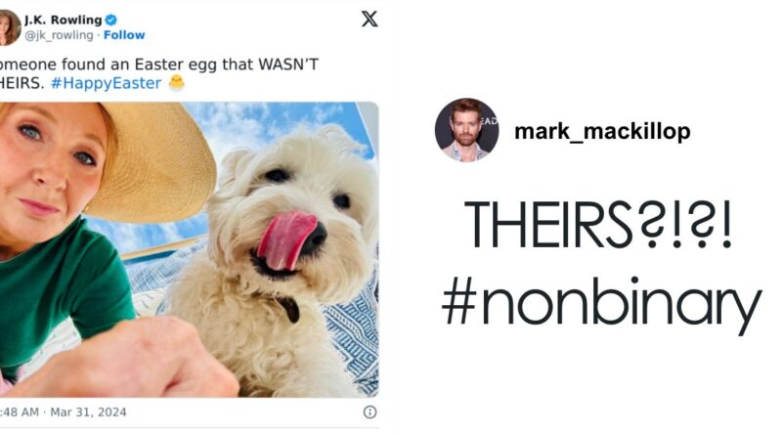The width and height of the screenshot is (782, 435).
Task: Click the THEIRS?!?! comment text
Action: coord(598,224)
